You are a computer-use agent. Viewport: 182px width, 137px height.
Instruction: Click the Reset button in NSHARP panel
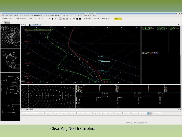click(x=49, y=113)
